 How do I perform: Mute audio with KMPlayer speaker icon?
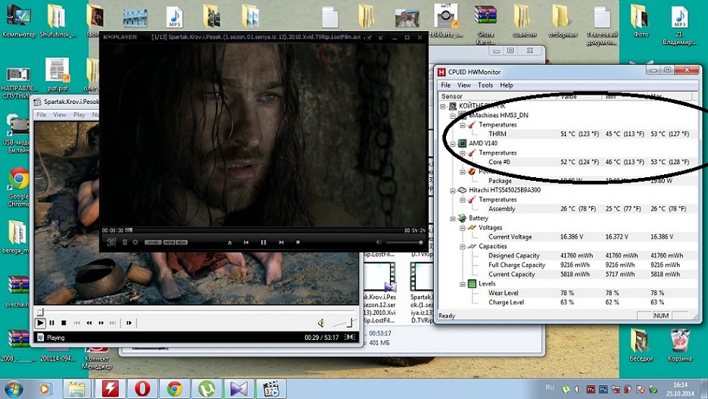click(379, 242)
